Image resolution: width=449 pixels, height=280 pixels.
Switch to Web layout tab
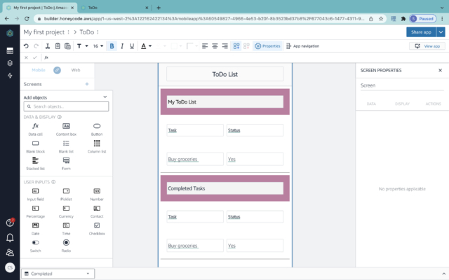coord(76,70)
